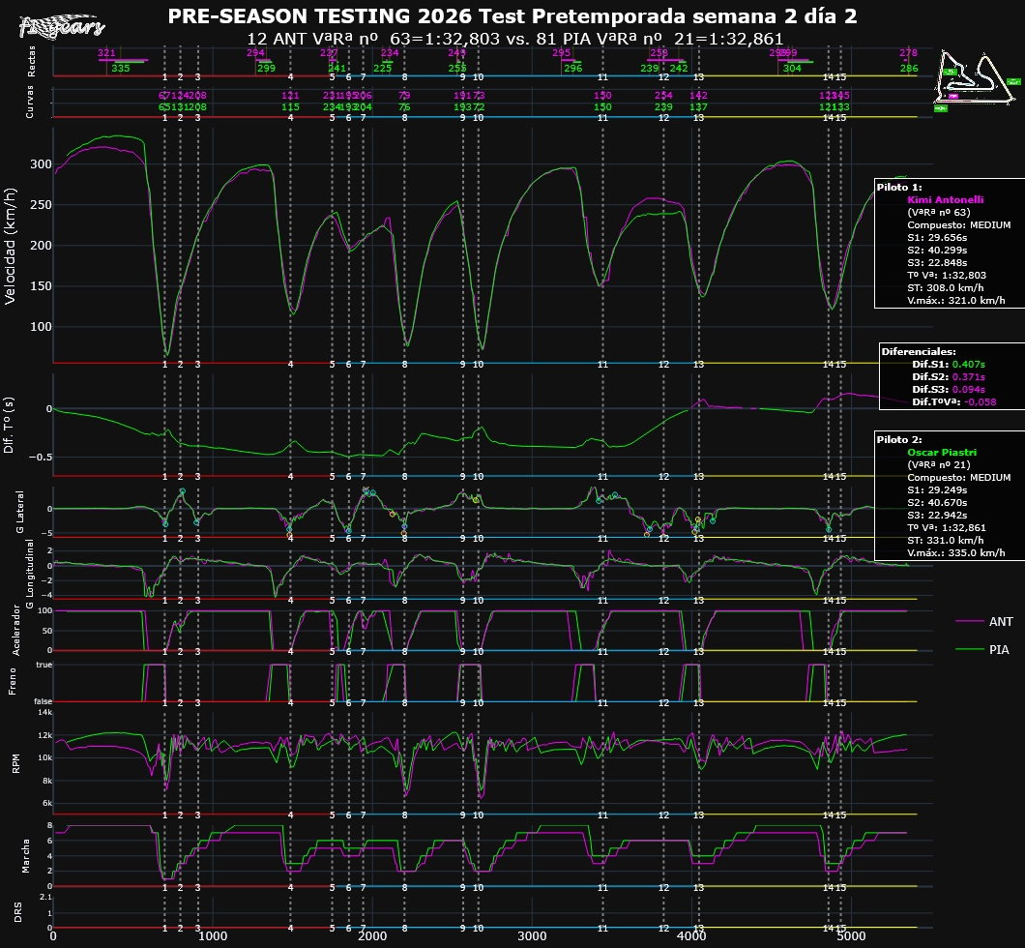Click the (VªRª nº 21) lap label

point(939,465)
